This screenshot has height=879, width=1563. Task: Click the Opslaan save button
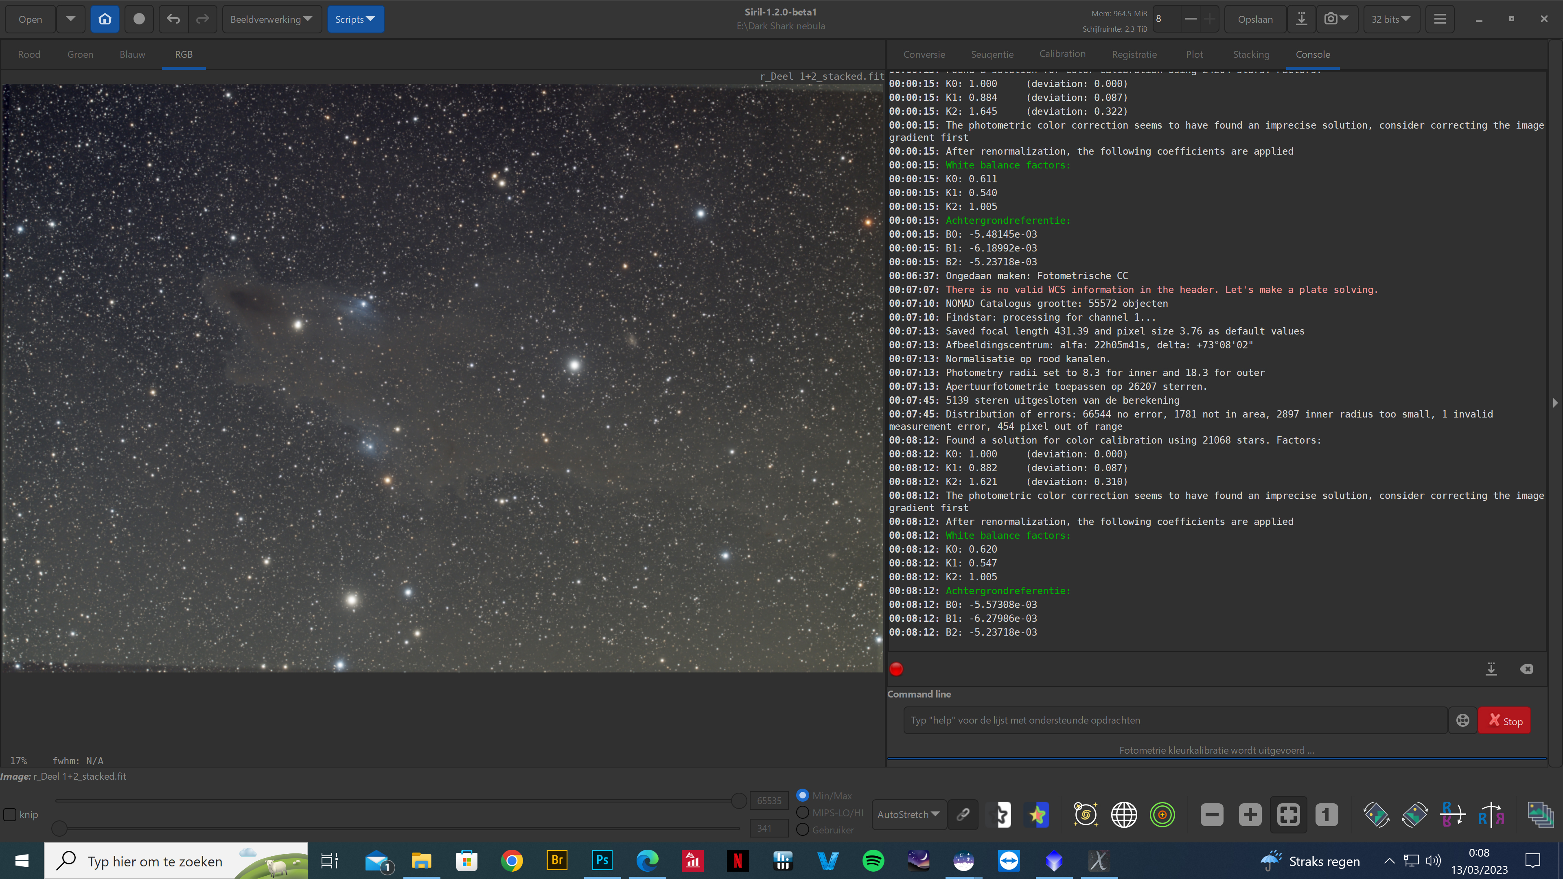[1255, 19]
